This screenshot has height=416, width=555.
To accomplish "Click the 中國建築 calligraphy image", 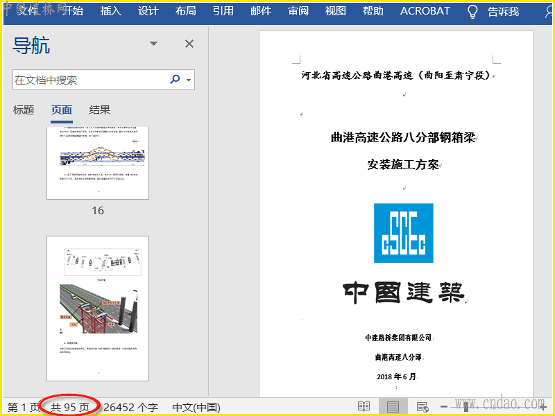I will 404,292.
